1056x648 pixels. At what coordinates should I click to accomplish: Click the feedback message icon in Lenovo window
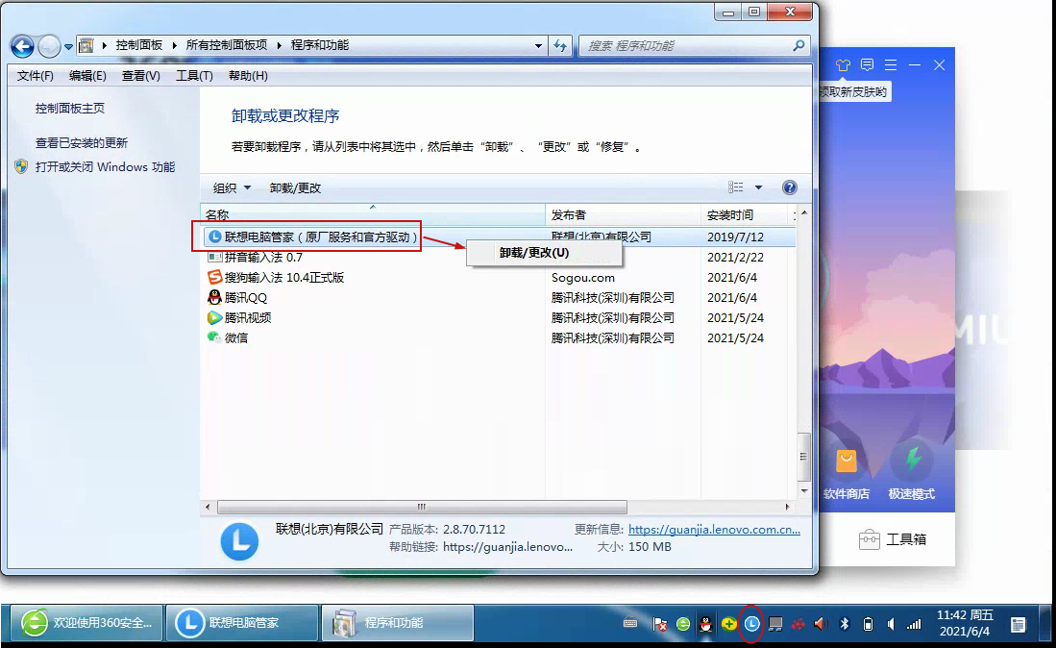[868, 64]
